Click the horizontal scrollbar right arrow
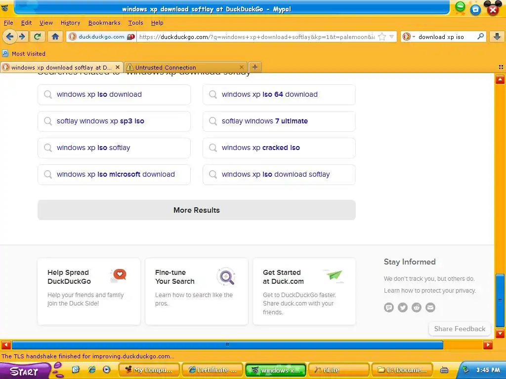 coord(488,345)
